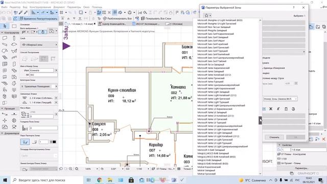This screenshot has width=327, height=184.
Task: Click the zoom in magnifier at the bottom bar
Action: 71,169
